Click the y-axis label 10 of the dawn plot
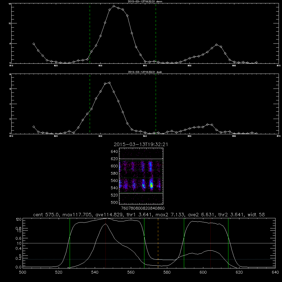The width and height of the screenshot is (282, 282). coord(10,23)
